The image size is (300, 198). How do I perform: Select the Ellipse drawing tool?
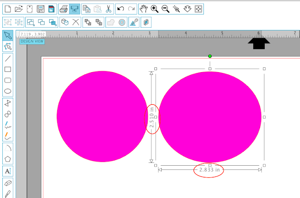click(x=7, y=91)
